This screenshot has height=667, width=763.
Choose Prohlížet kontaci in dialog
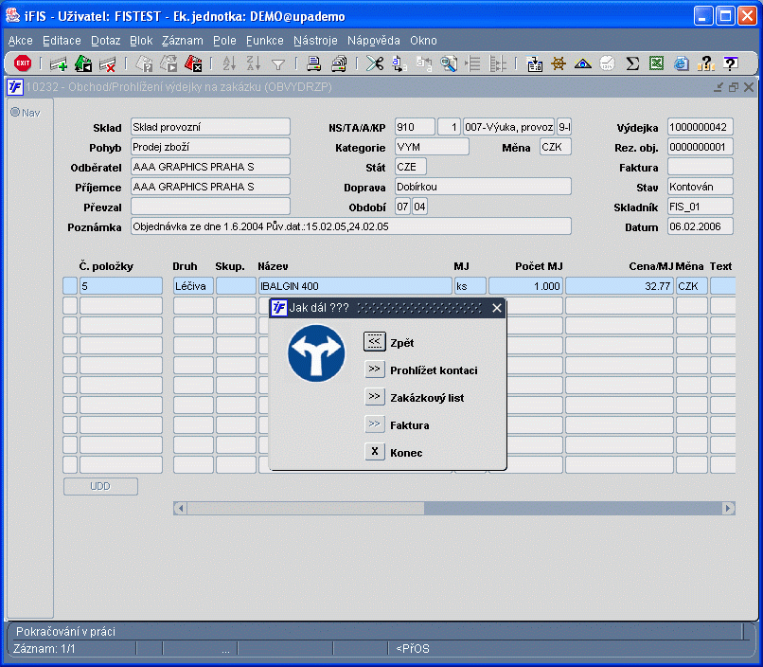[x=375, y=370]
